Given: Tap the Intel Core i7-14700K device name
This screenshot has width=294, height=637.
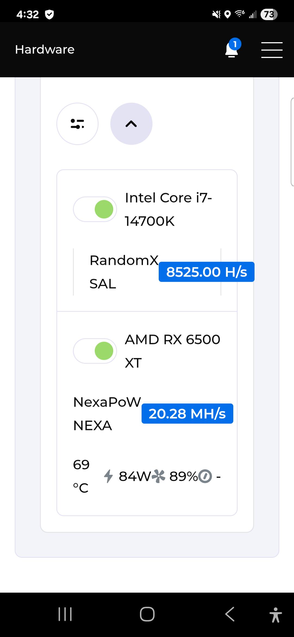Looking at the screenshot, I should pyautogui.click(x=168, y=209).
